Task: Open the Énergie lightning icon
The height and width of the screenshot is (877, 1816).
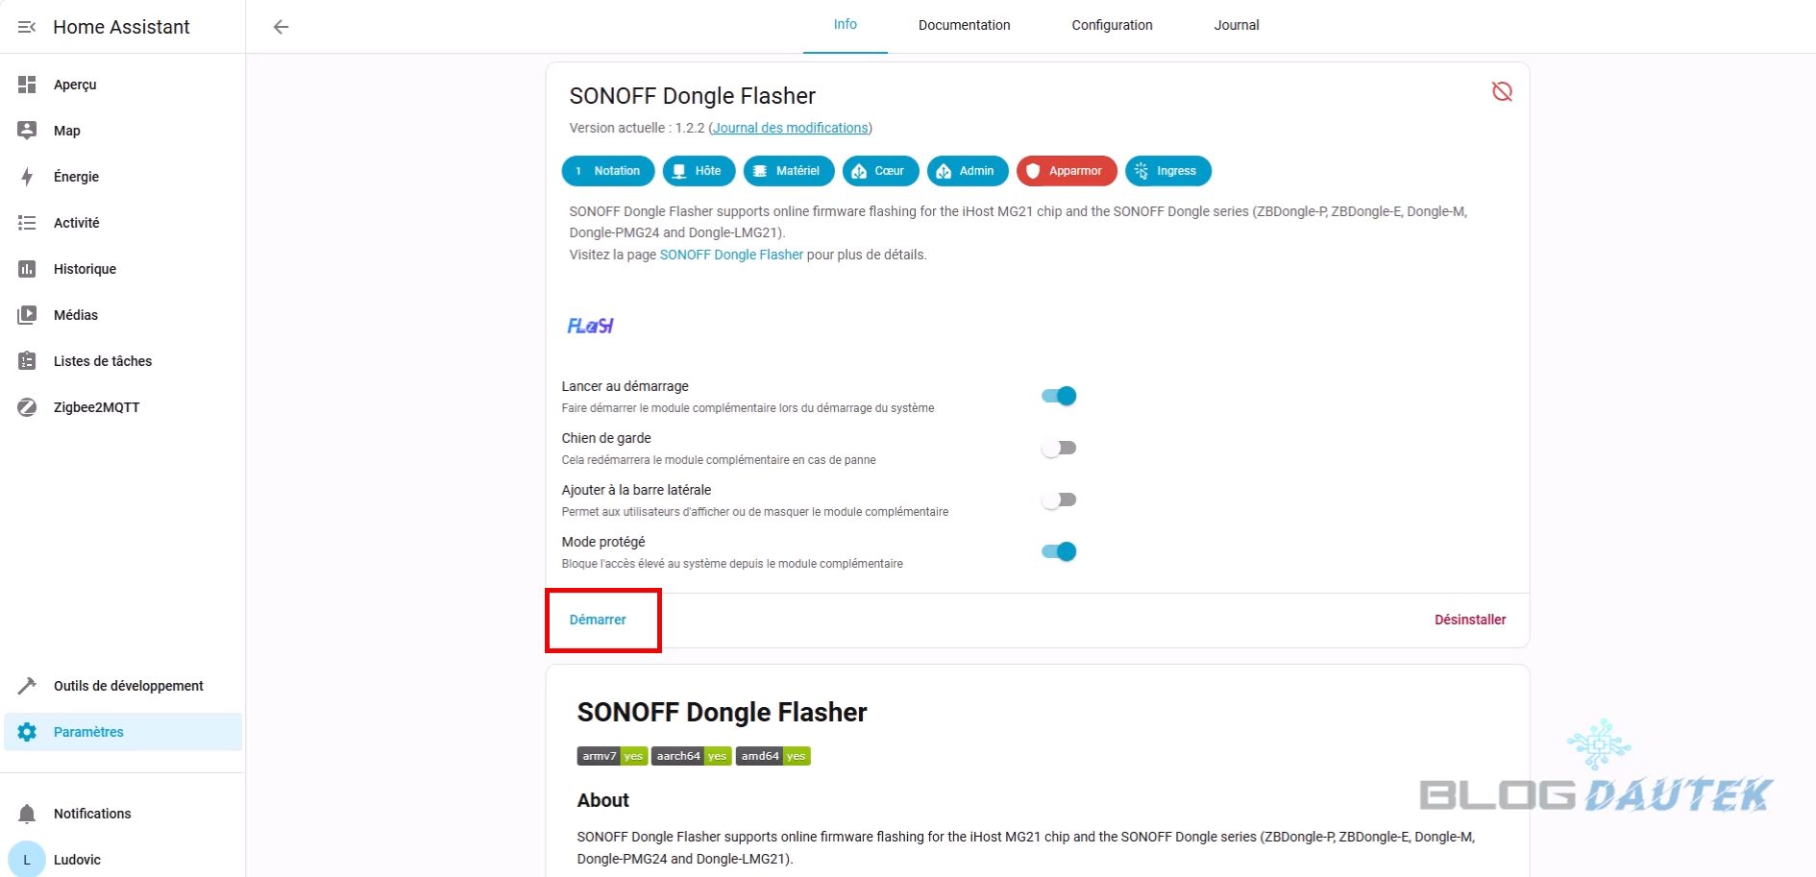Action: tap(27, 177)
